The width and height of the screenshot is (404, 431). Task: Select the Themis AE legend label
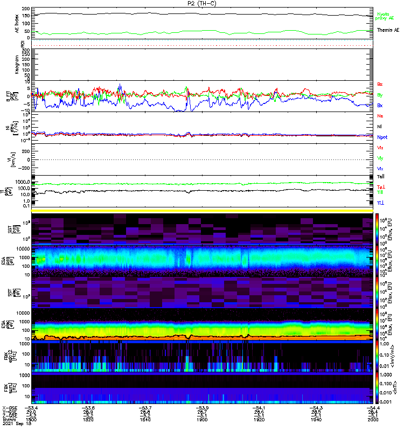click(x=388, y=30)
